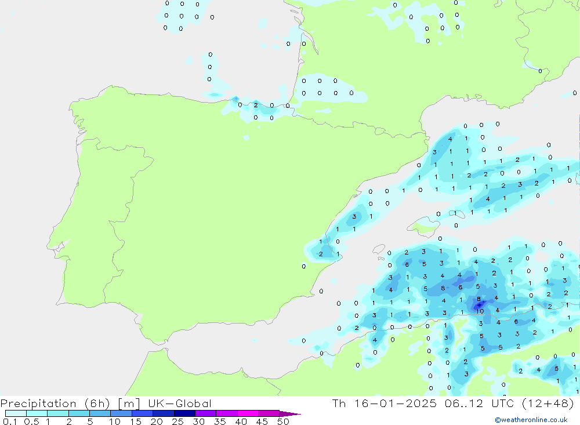
Task: Select the legend swatch between 40 and 45
Action: point(248,413)
